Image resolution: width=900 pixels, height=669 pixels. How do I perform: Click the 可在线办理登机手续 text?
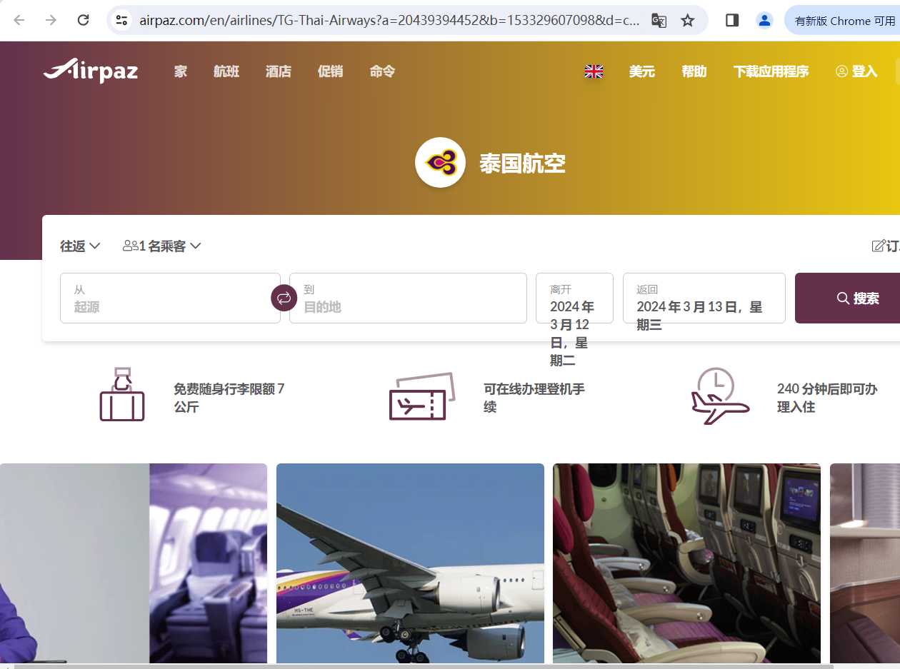pos(534,398)
